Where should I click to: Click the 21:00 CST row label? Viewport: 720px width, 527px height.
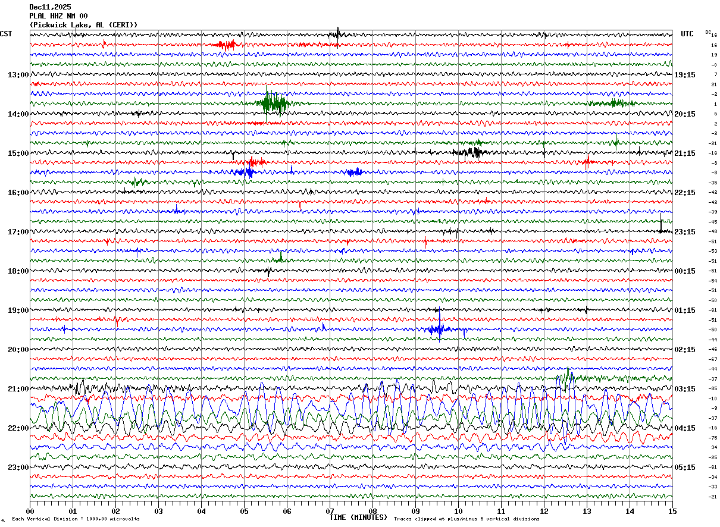click(18, 389)
